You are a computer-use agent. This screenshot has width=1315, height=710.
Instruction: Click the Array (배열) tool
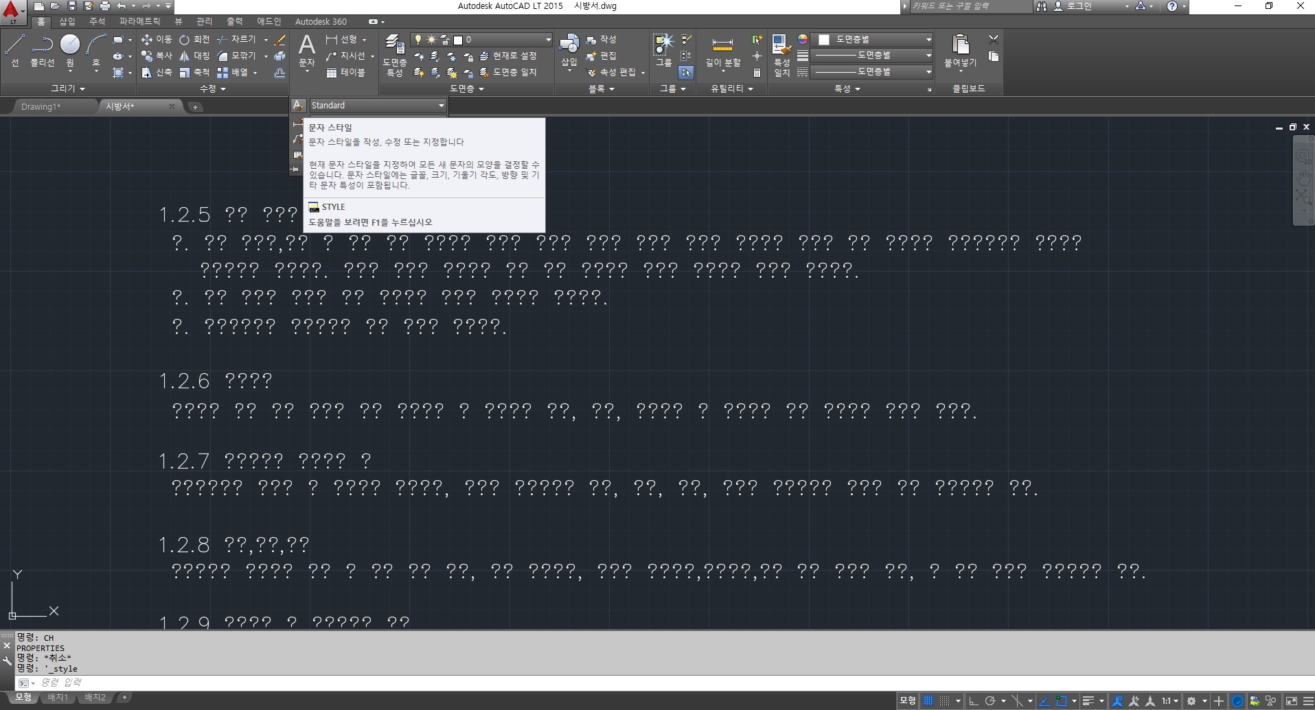click(x=233, y=72)
